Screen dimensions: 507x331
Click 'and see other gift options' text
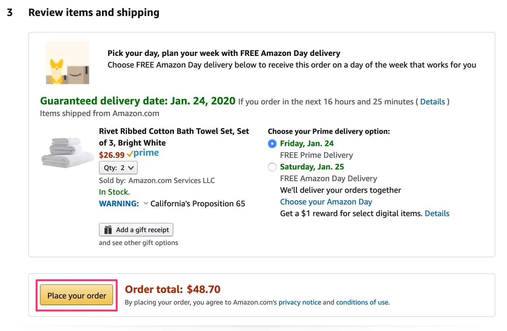(138, 243)
